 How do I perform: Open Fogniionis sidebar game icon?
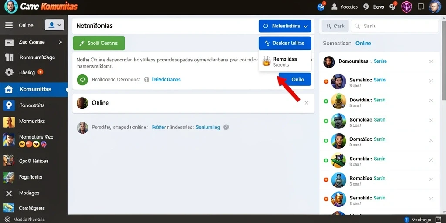[x=9, y=177]
